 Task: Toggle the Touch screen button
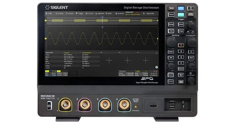point(171,15)
